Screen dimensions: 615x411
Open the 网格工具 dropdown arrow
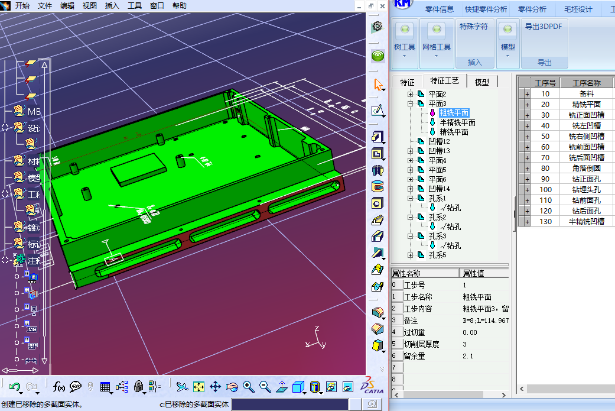(x=436, y=56)
